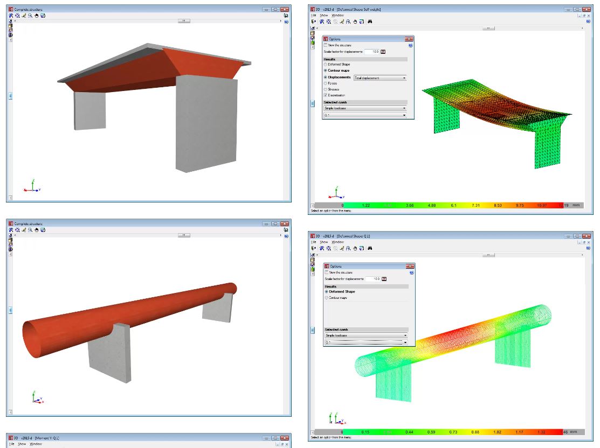600x448 pixels.
Task: Click the pencil redraw icon in Q 1 window
Action: tap(341, 248)
